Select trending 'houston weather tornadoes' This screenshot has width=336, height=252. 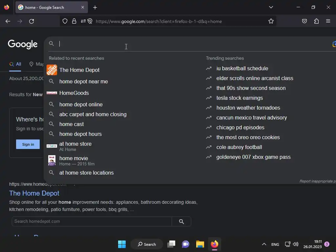(248, 108)
